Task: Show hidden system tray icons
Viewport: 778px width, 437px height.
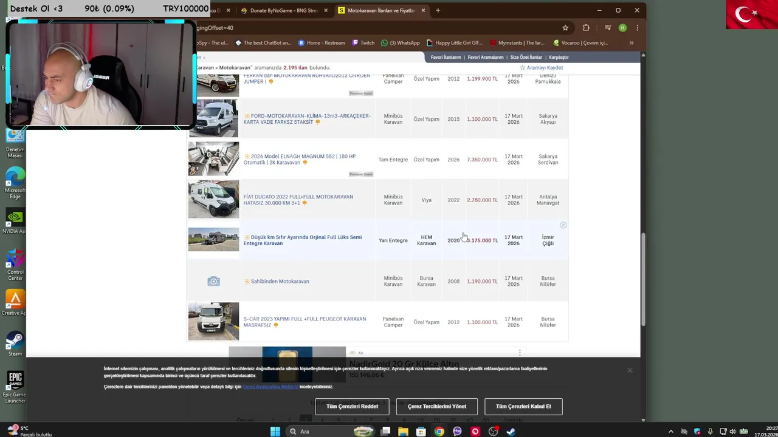Action: click(x=672, y=432)
